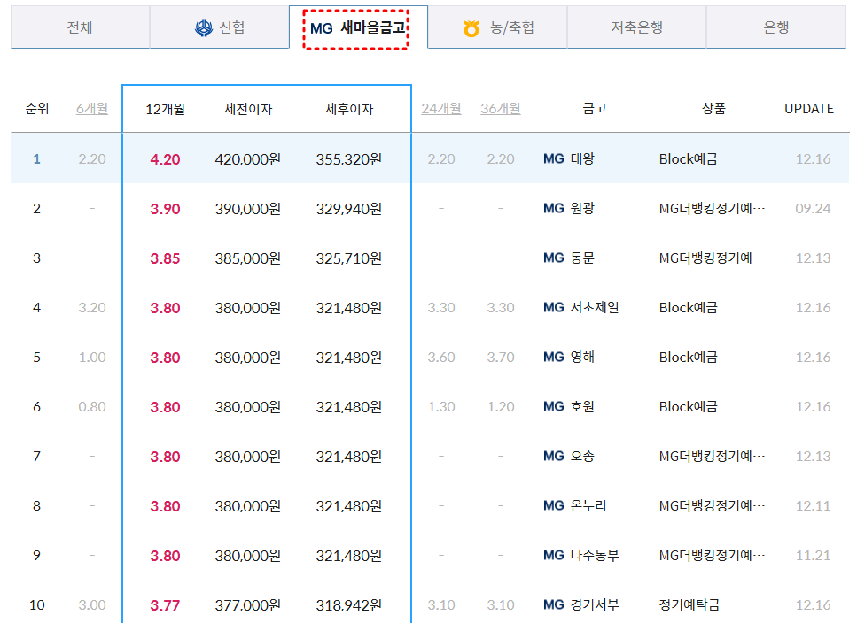Viewport: 857px width, 623px height.
Task: Switch to the 전체 tab
Action: pyautogui.click(x=80, y=27)
